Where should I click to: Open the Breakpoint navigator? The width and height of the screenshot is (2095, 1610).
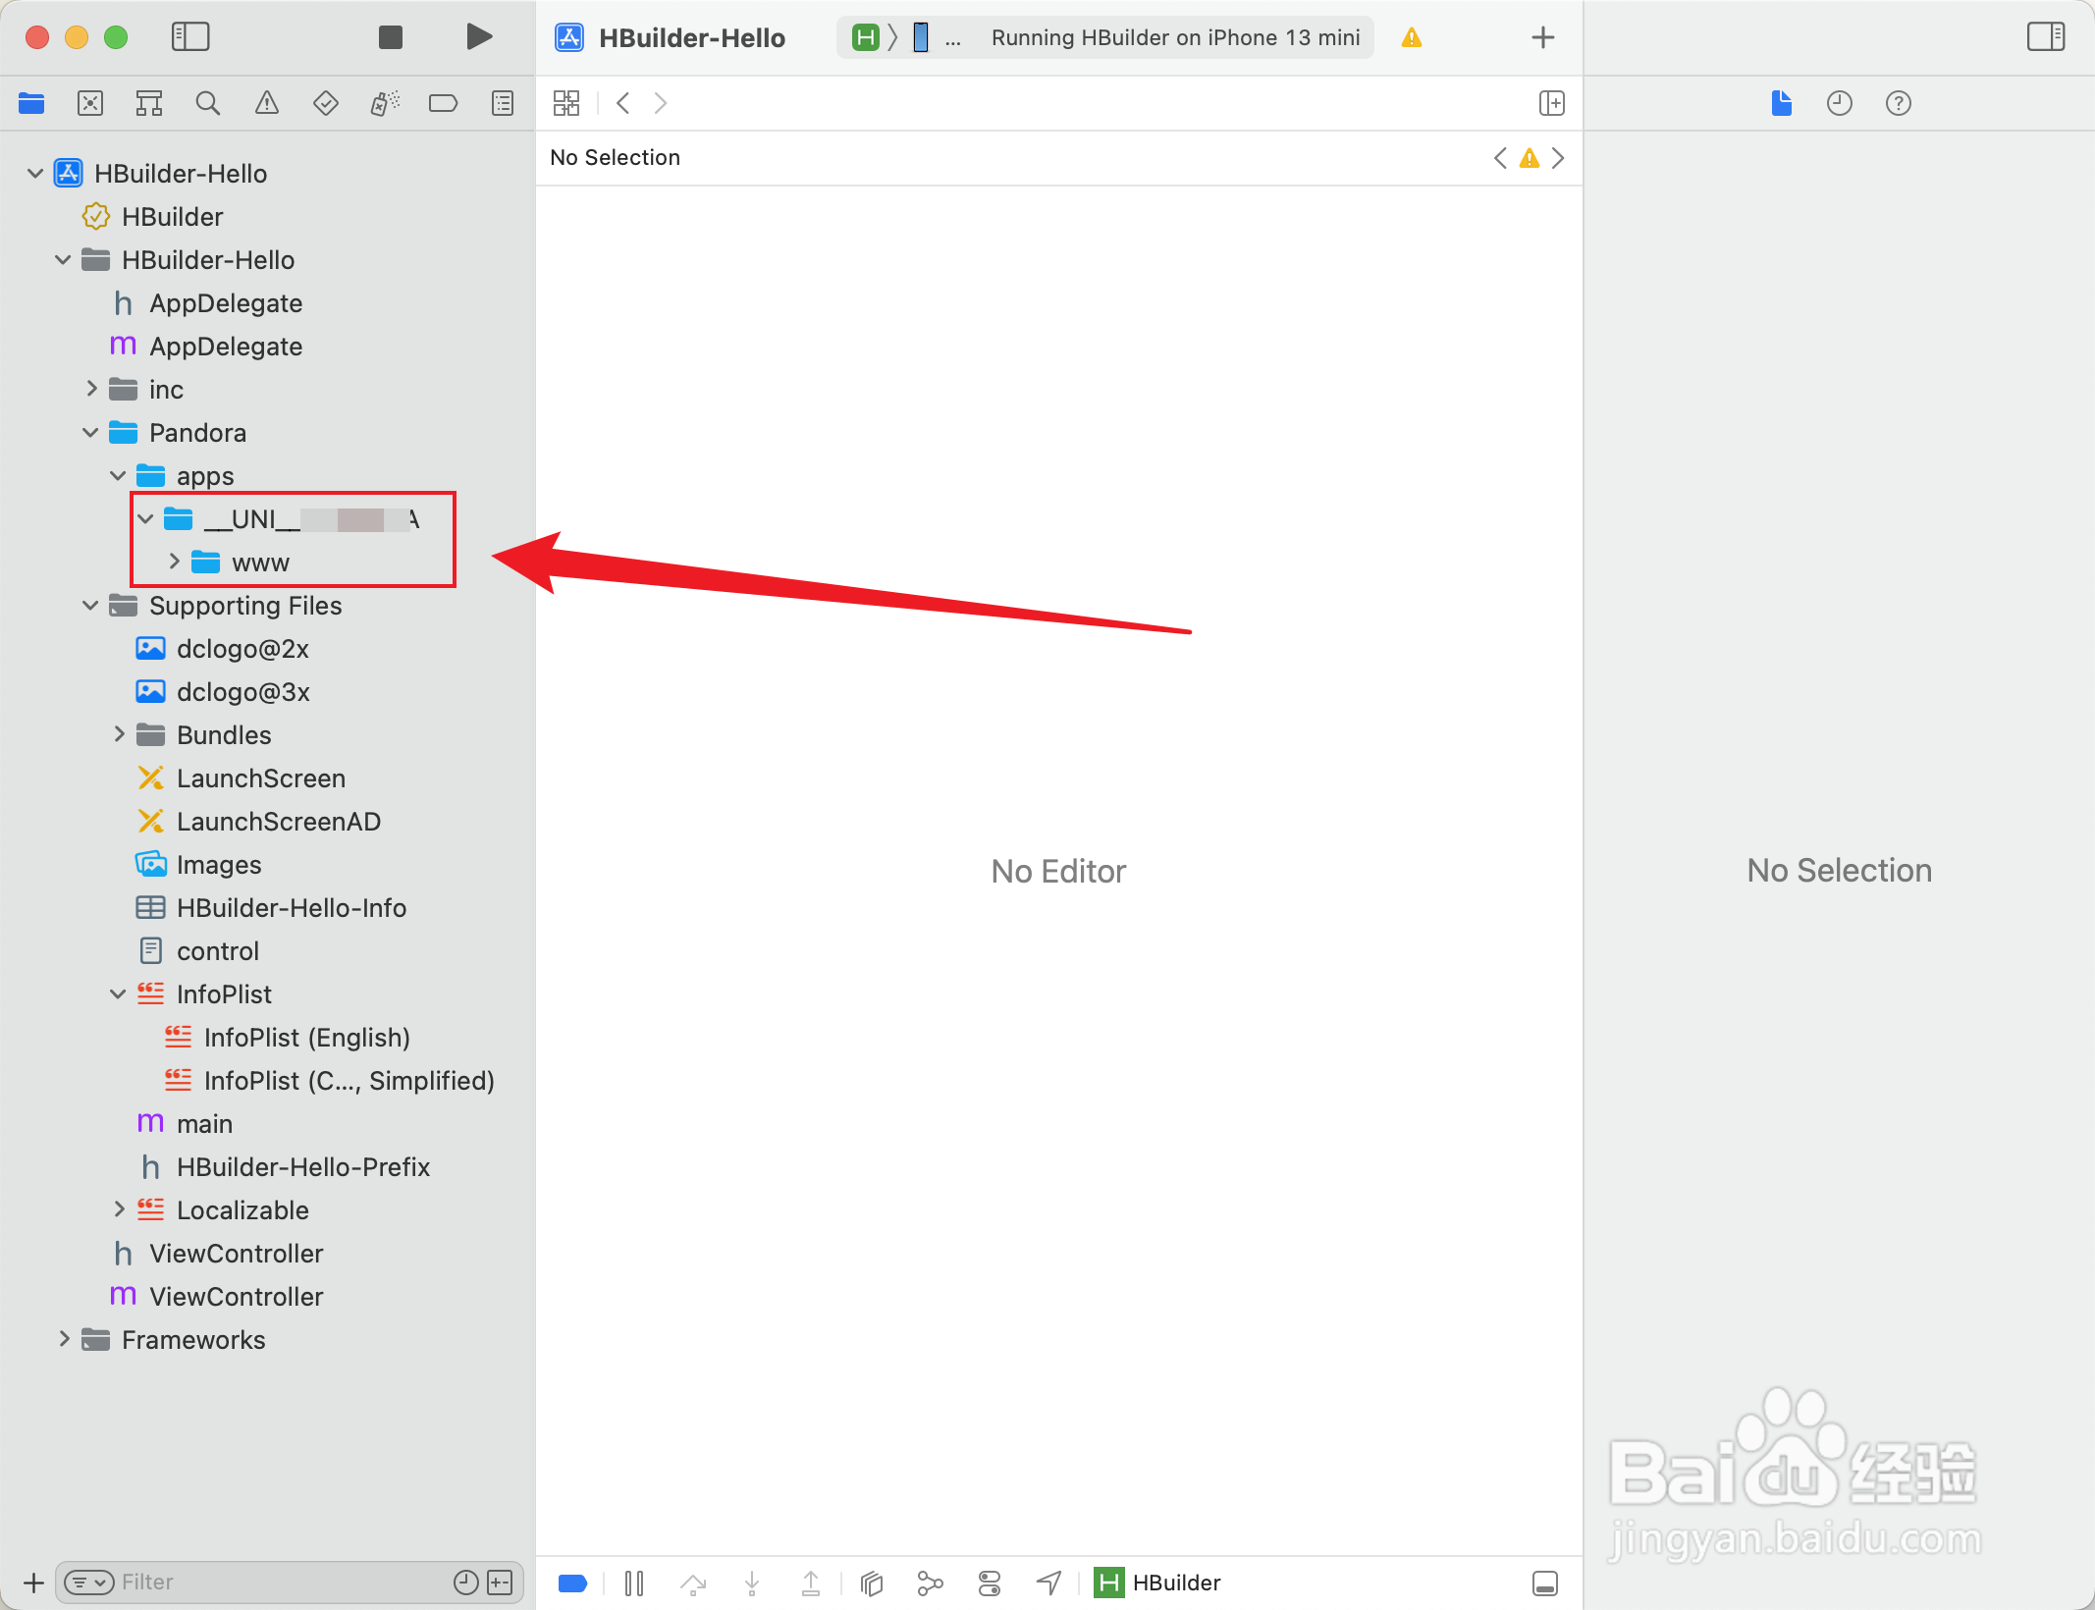click(x=444, y=103)
